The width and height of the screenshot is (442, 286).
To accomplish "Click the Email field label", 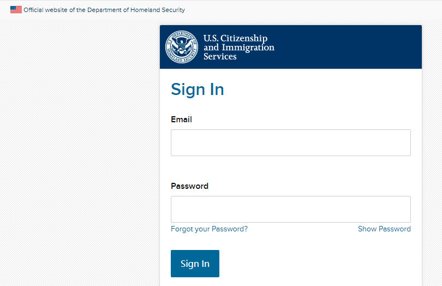I will pyautogui.click(x=181, y=120).
